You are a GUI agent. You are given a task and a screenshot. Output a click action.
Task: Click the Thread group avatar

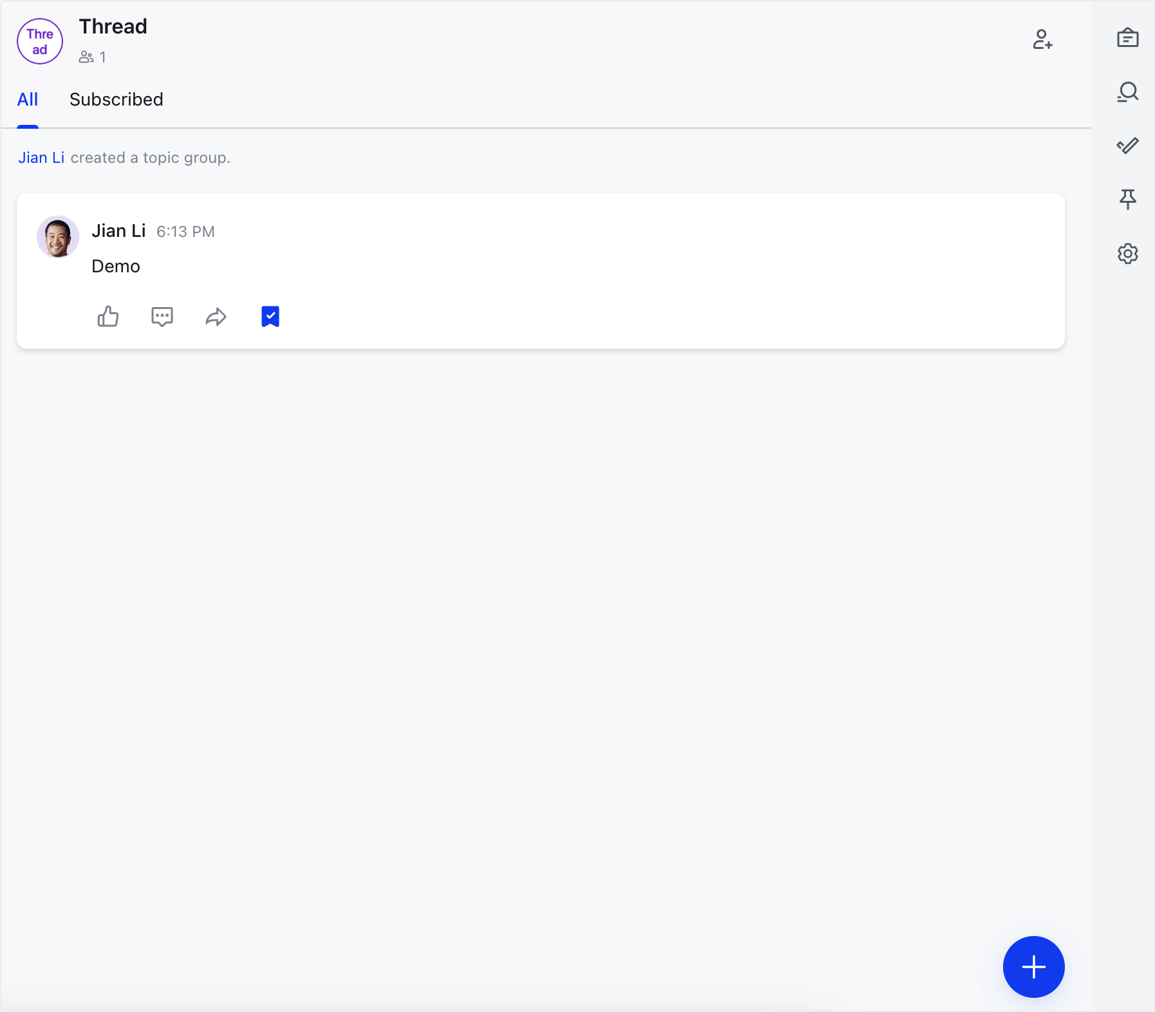pyautogui.click(x=40, y=41)
